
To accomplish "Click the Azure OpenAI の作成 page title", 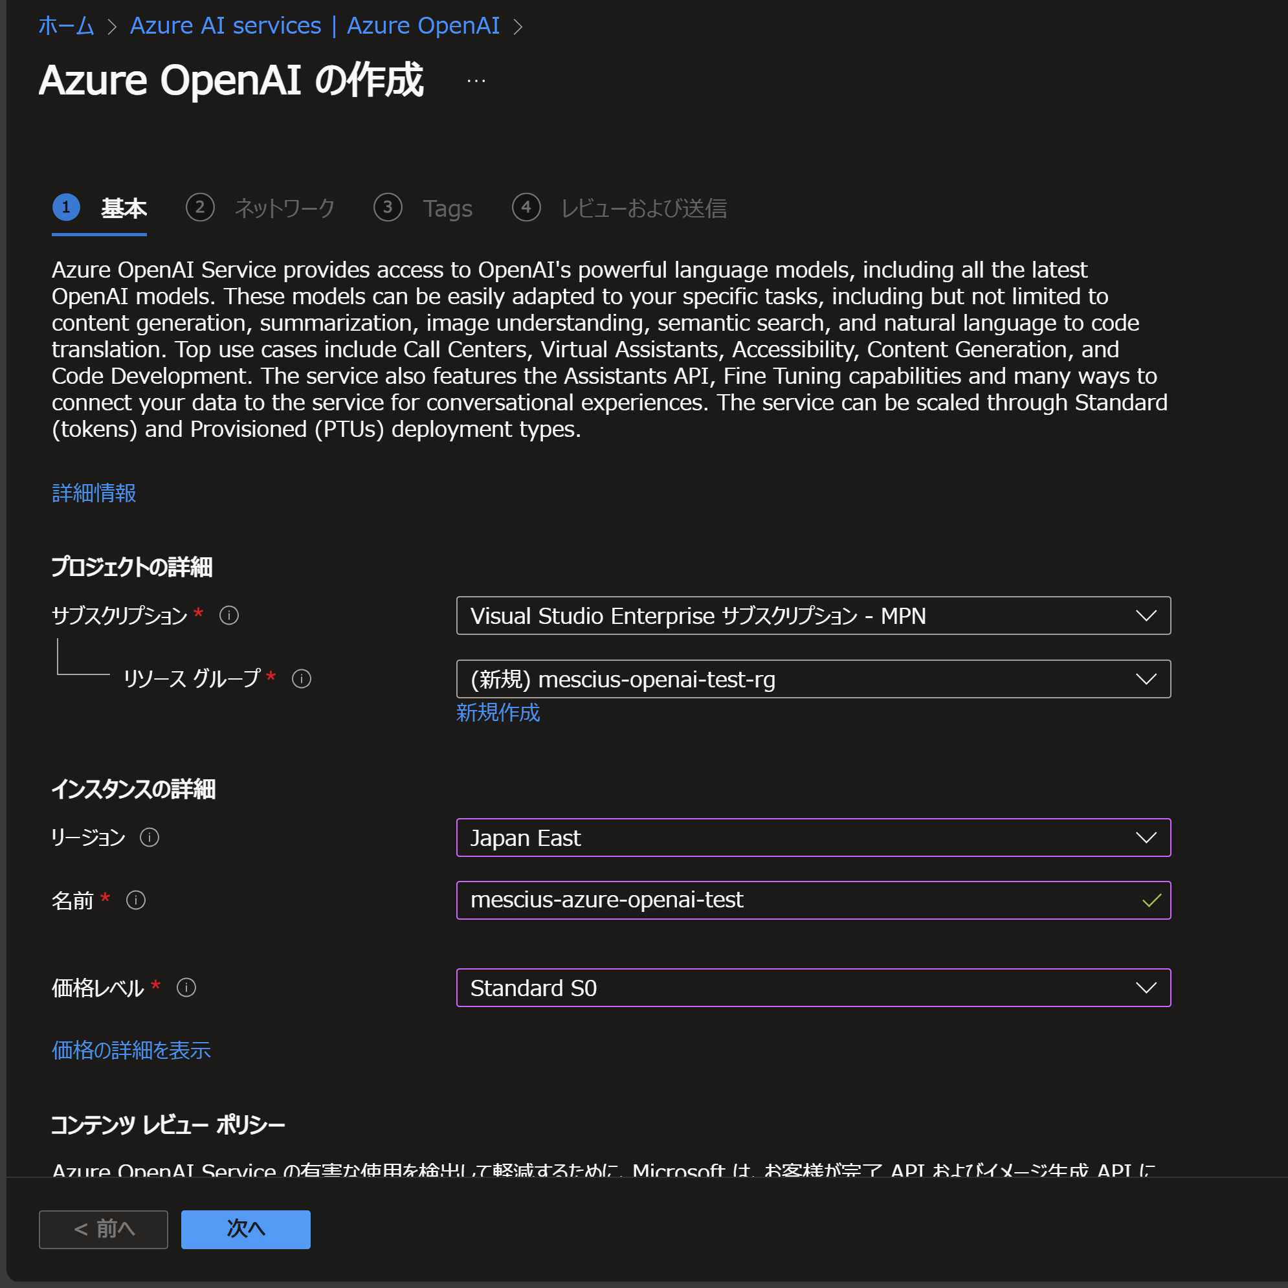I will click(231, 80).
